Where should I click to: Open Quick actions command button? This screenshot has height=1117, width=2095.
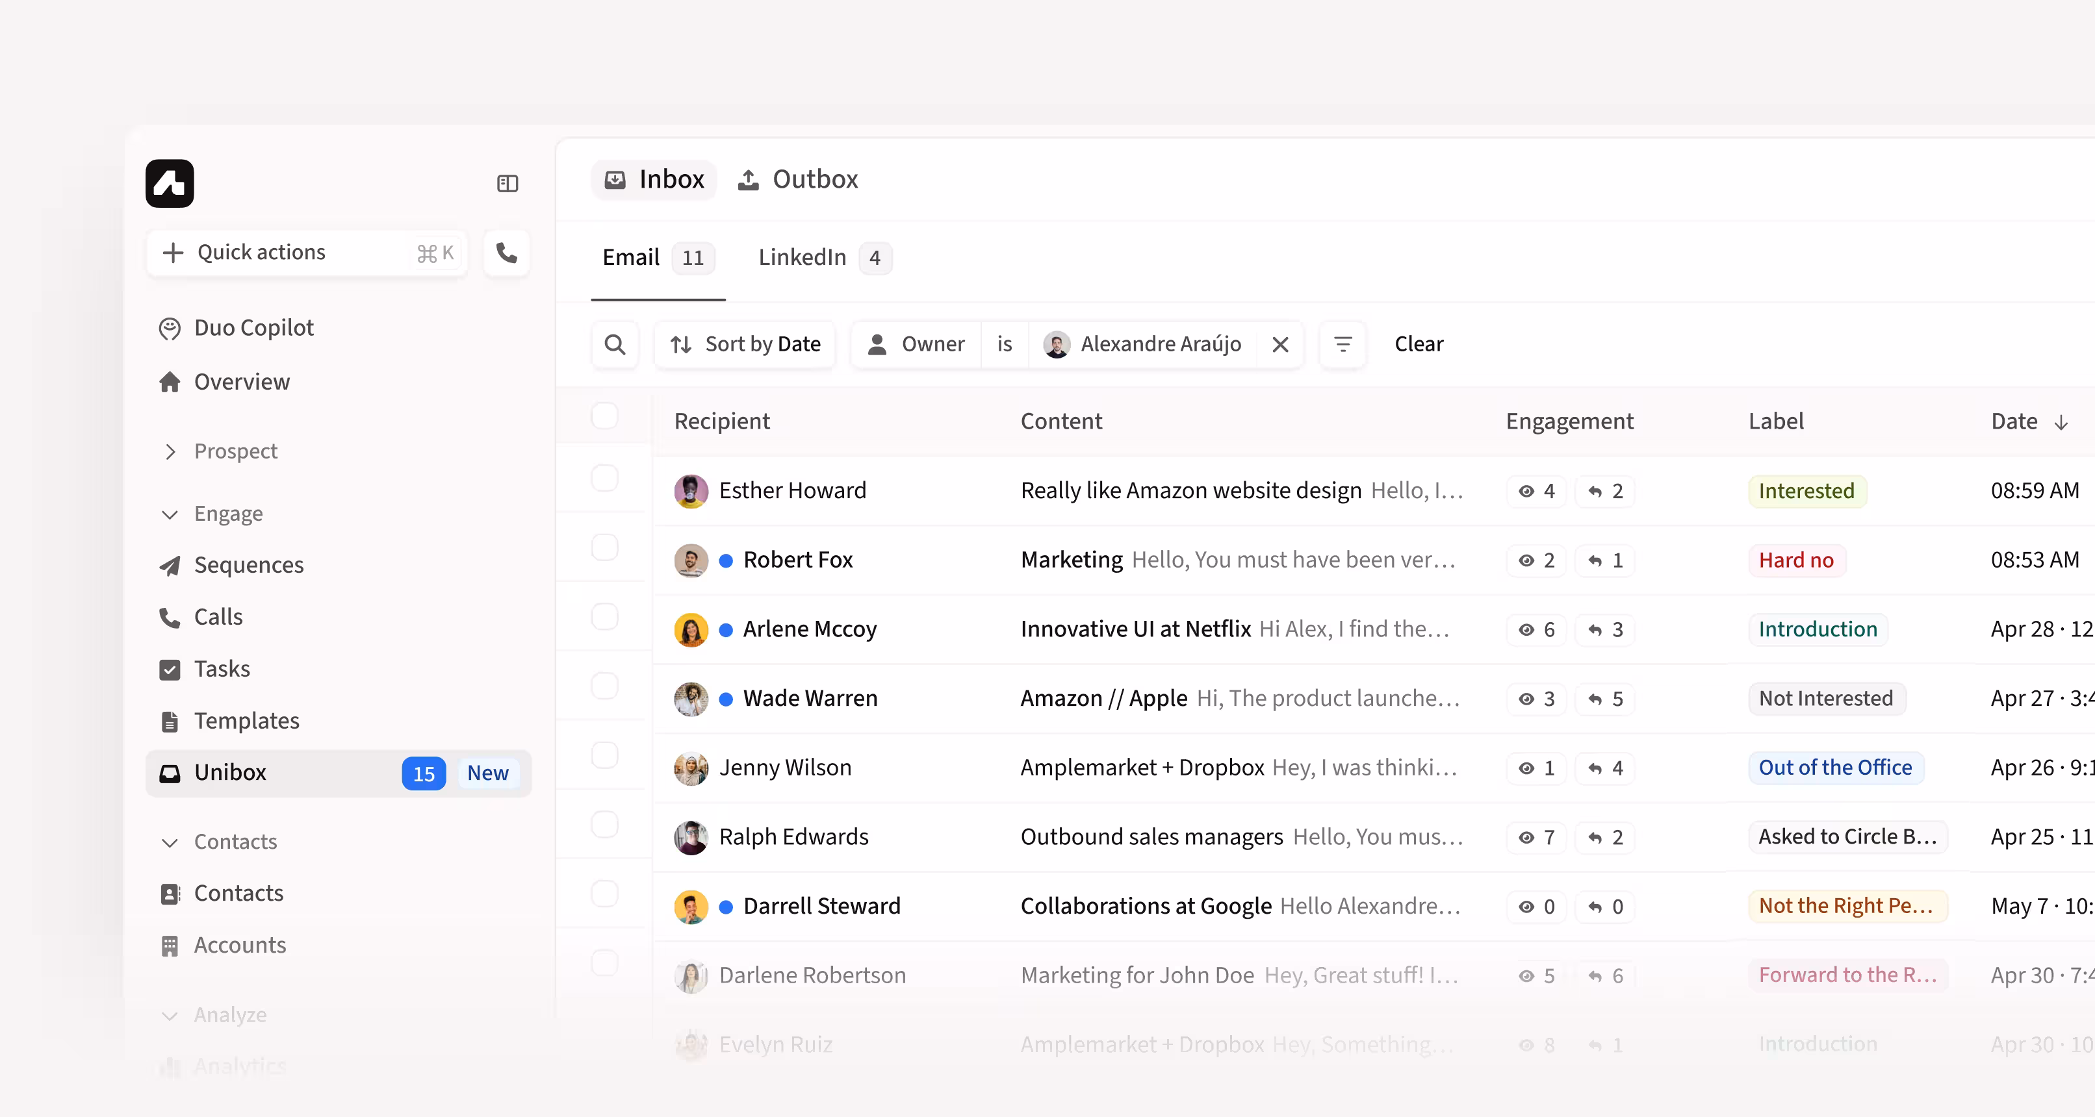(x=307, y=253)
